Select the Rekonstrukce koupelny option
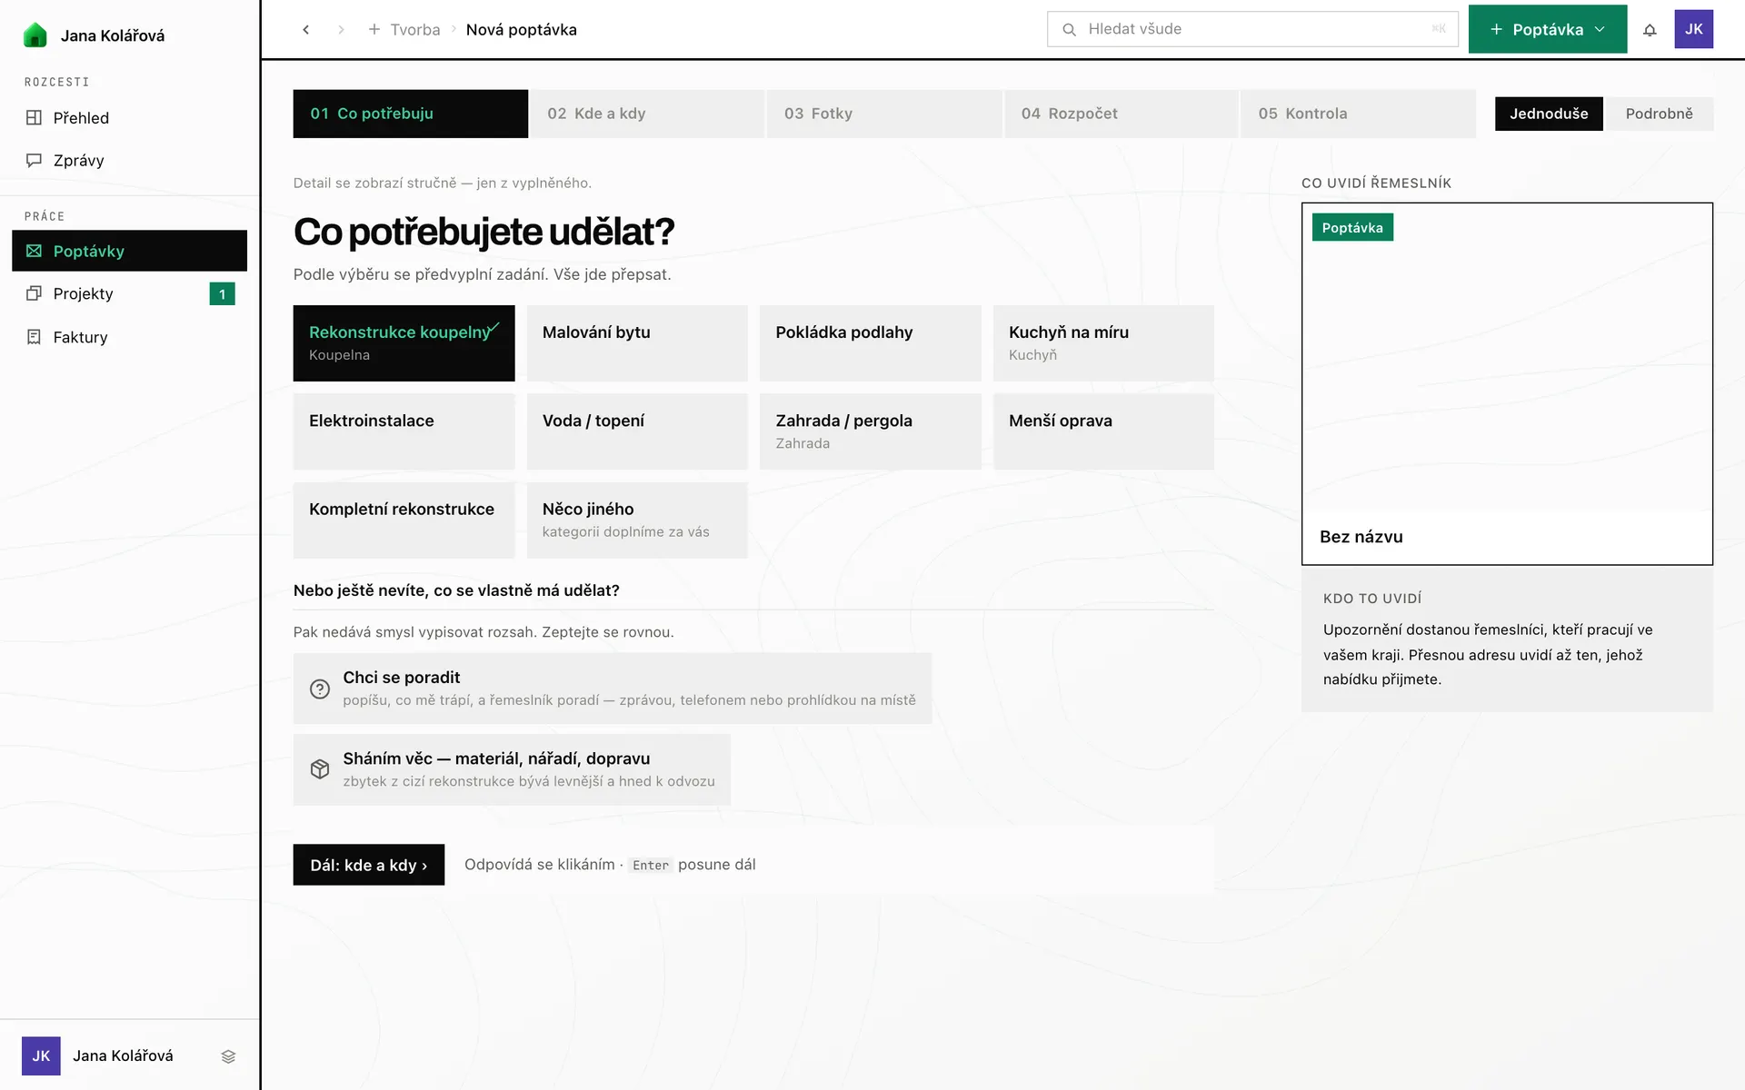This screenshot has height=1090, width=1745. point(404,342)
